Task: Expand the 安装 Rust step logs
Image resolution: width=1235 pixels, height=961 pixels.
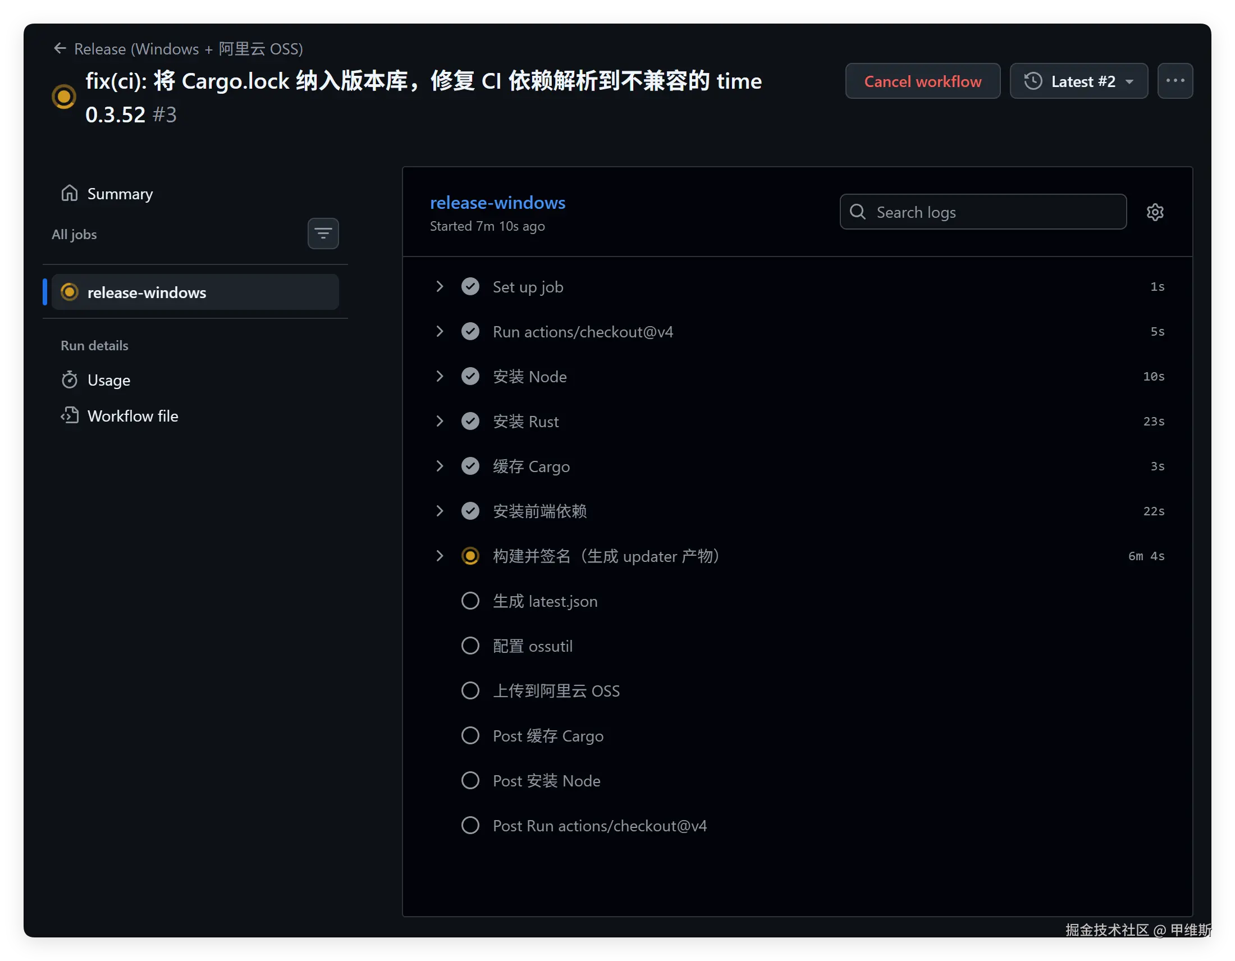Action: 440,421
